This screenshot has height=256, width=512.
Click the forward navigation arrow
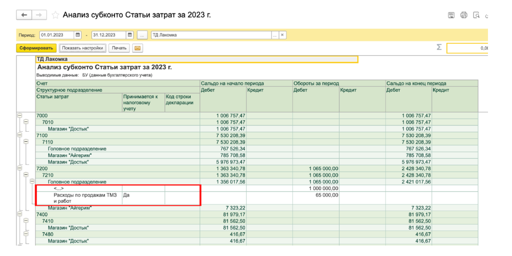point(39,15)
